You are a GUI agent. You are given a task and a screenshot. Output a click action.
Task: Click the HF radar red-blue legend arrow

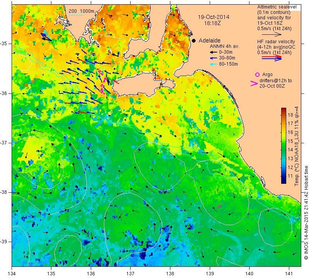[272, 58]
